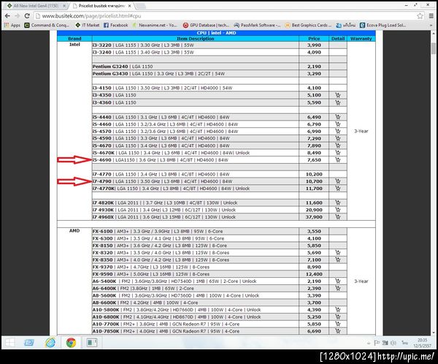Open the Chrome hamburger menu

tap(431, 16)
